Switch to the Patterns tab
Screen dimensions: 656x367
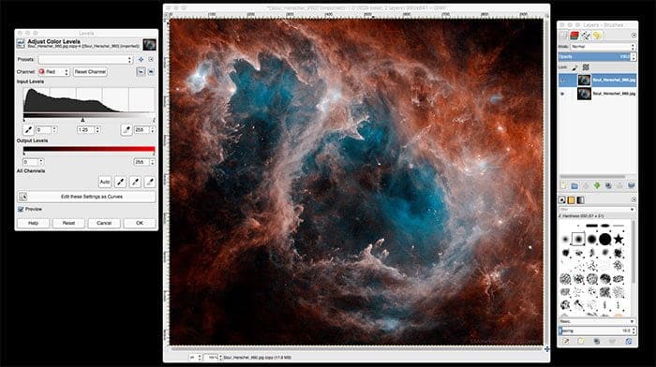571,200
